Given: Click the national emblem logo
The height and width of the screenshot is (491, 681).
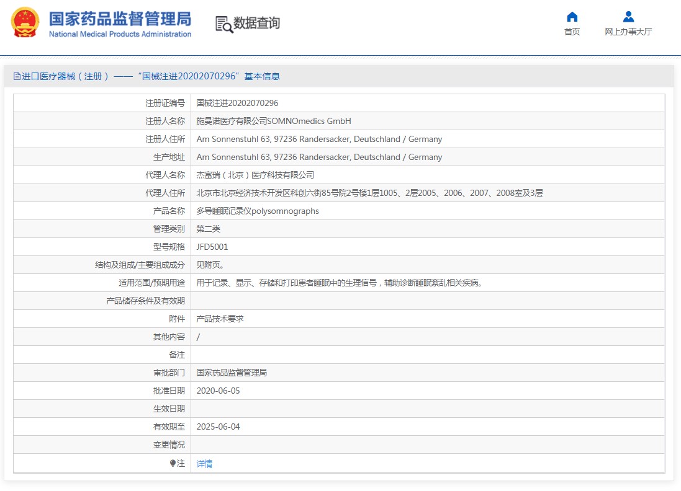Looking at the screenshot, I should pyautogui.click(x=25, y=23).
